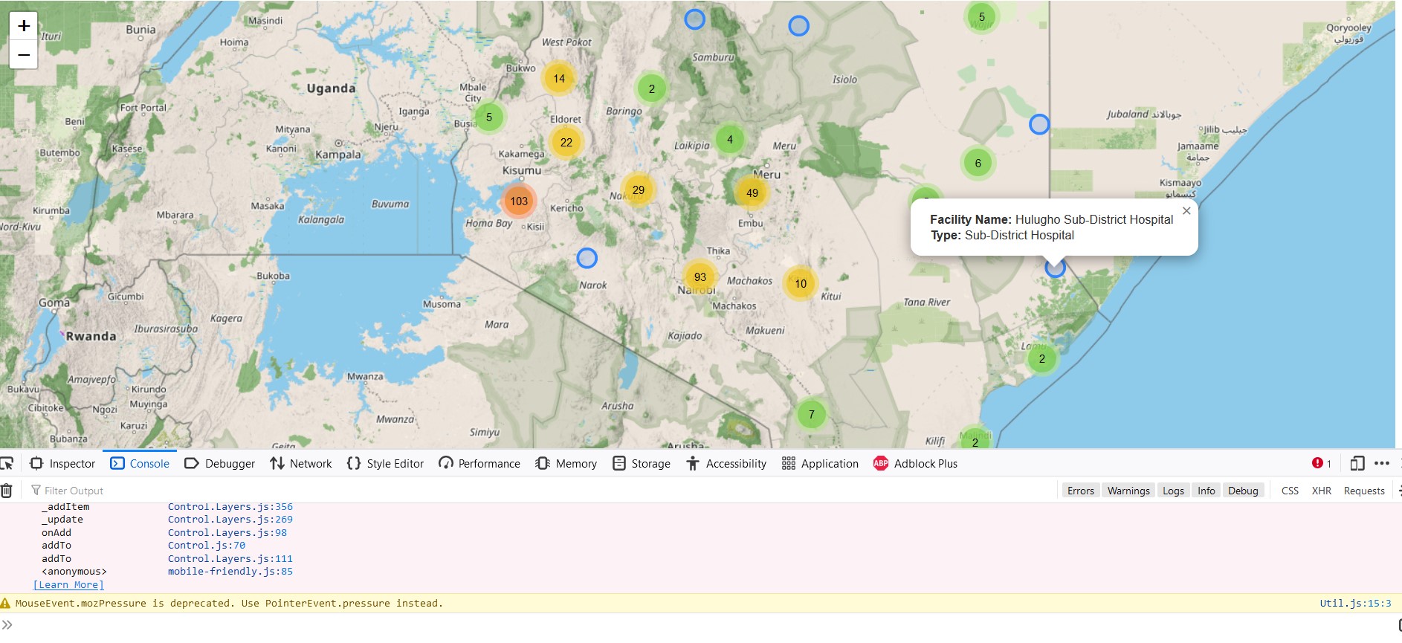This screenshot has width=1402, height=643.
Task: Open the Adblock Plus panel
Action: click(915, 463)
